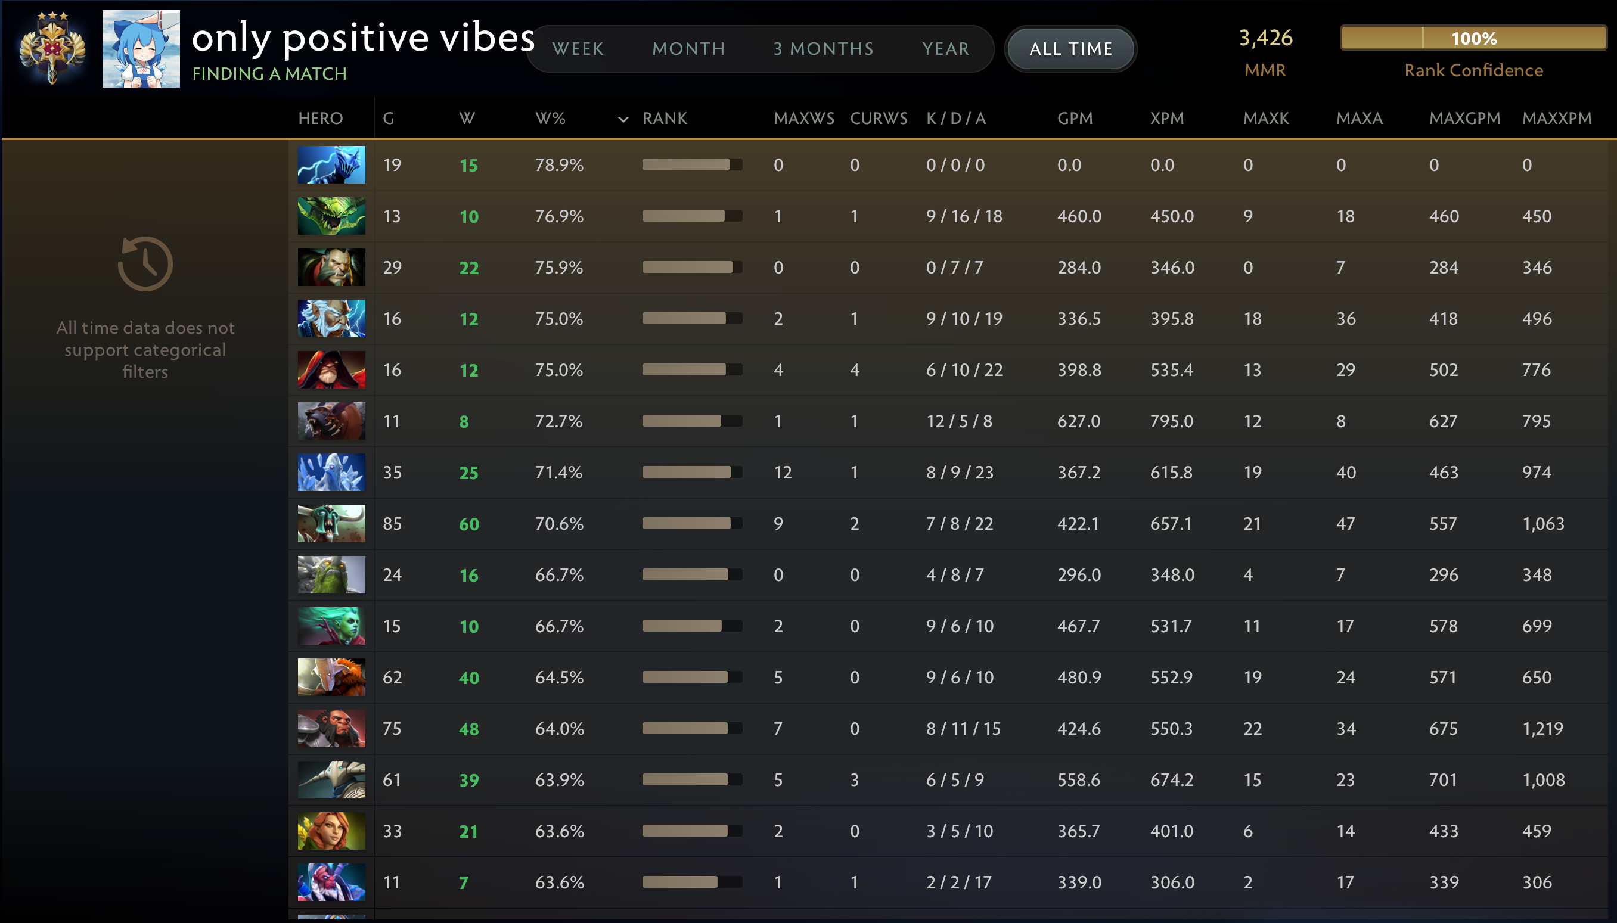Select the hero portrait with 2 / 2 / 17 KDA

(331, 882)
